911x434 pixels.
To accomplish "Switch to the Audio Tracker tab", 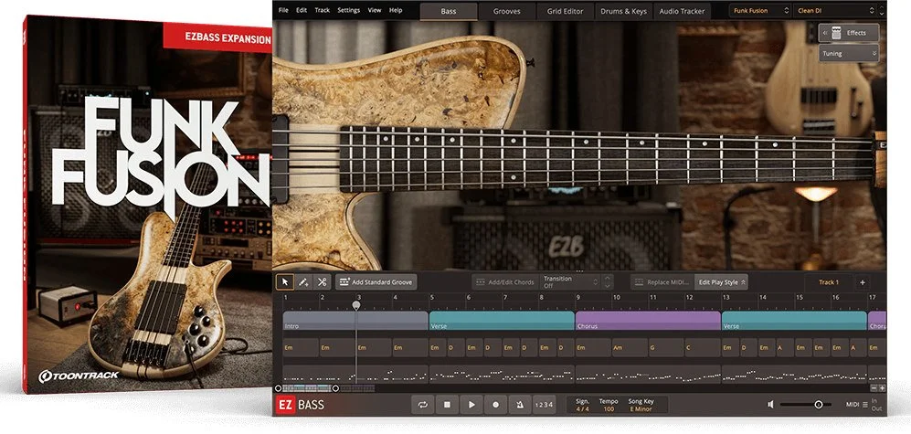I will [682, 11].
